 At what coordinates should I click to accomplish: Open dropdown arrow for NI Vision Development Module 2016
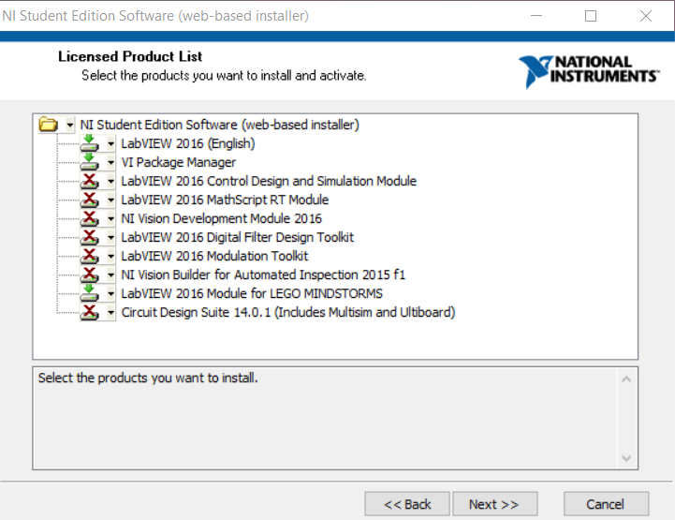111,219
